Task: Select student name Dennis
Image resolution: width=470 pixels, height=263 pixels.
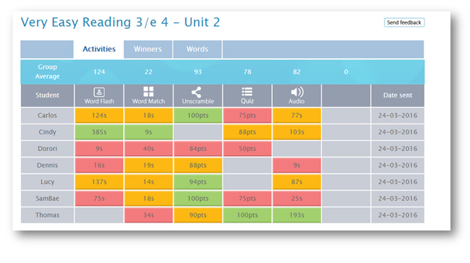Action: [x=47, y=165]
